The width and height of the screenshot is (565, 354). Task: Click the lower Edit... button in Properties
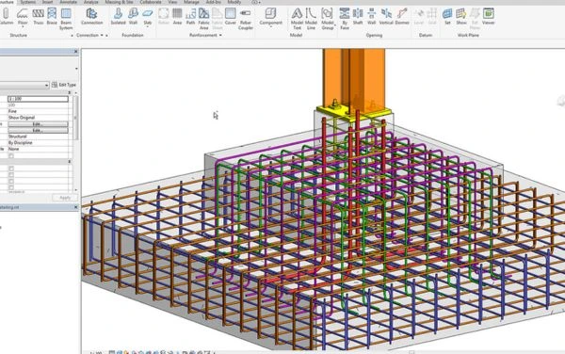click(38, 130)
